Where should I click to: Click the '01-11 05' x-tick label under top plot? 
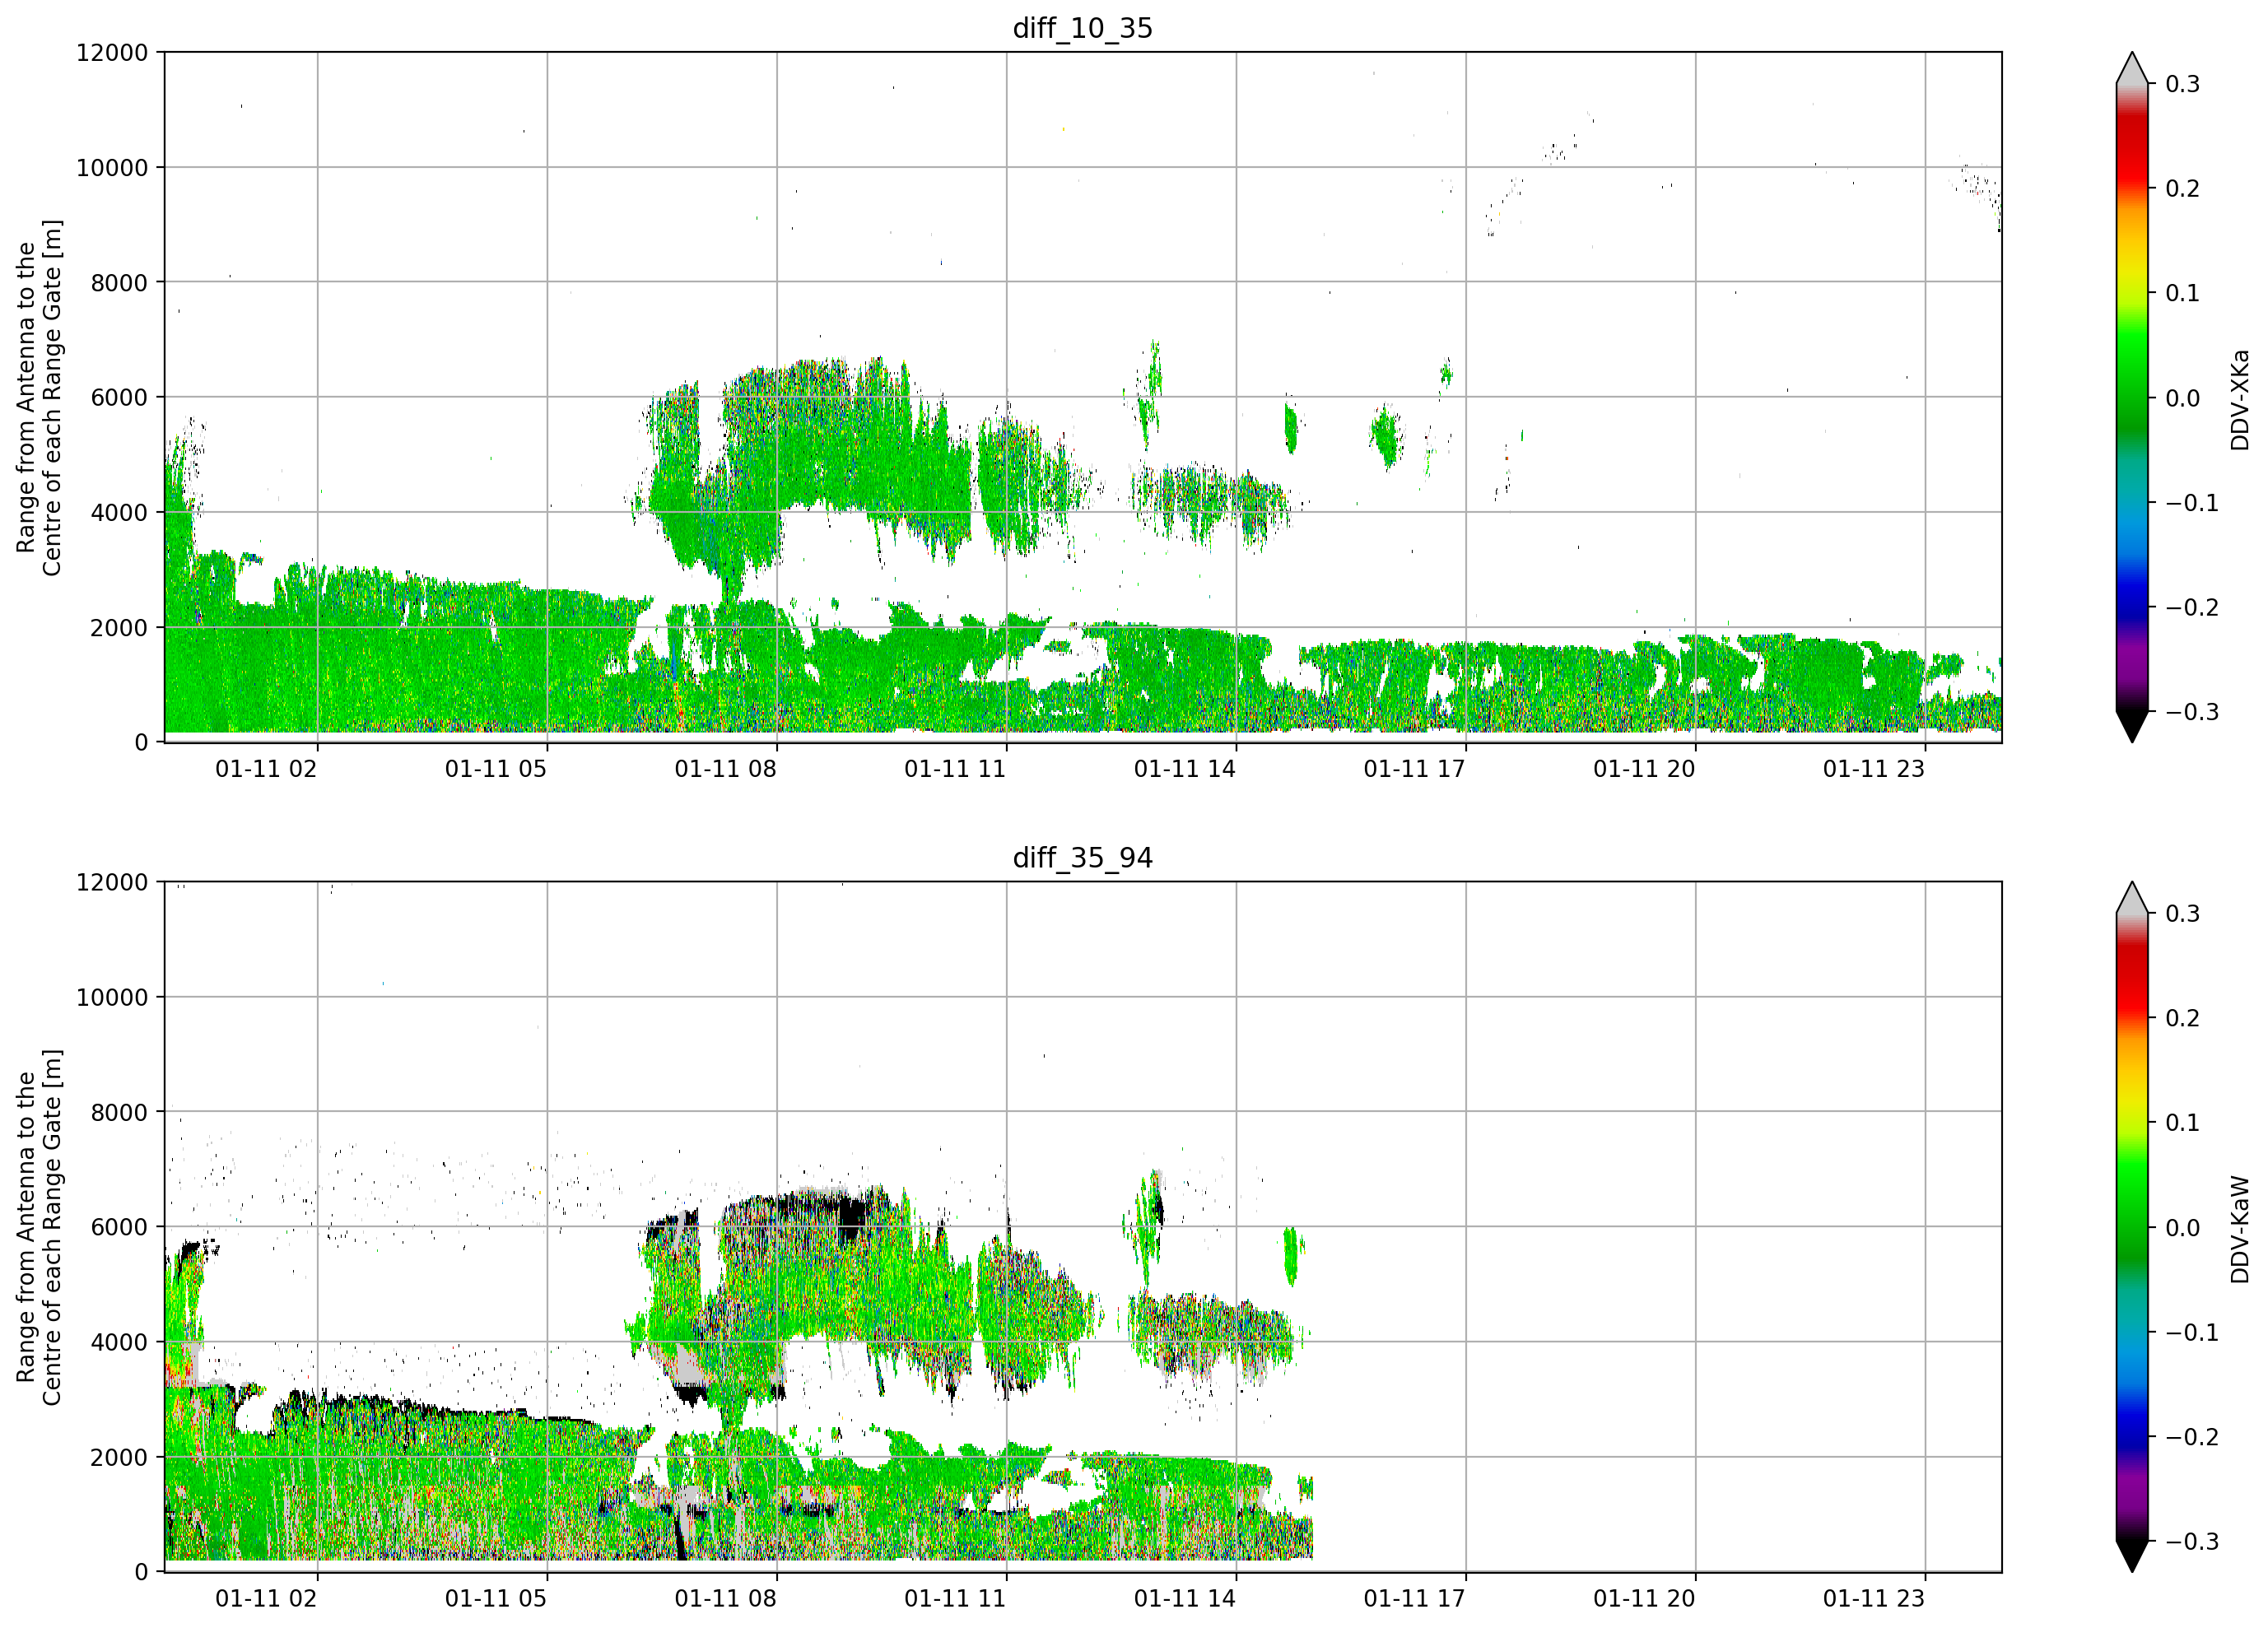coord(496,769)
